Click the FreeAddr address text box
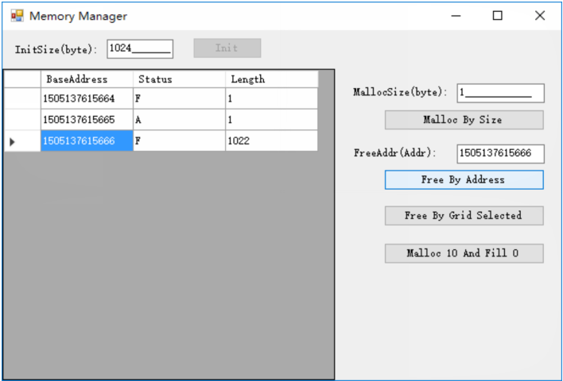This screenshot has height=381, width=563. [500, 153]
